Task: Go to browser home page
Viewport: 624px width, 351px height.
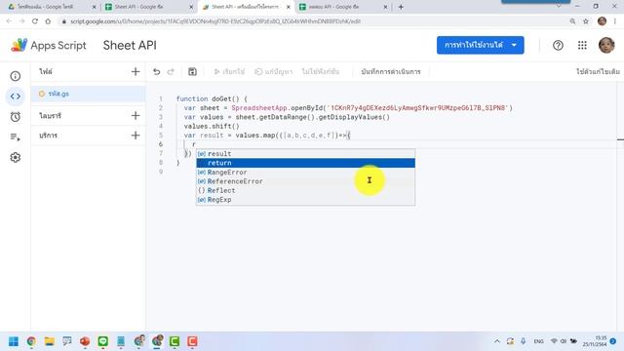Action: tap(48, 21)
